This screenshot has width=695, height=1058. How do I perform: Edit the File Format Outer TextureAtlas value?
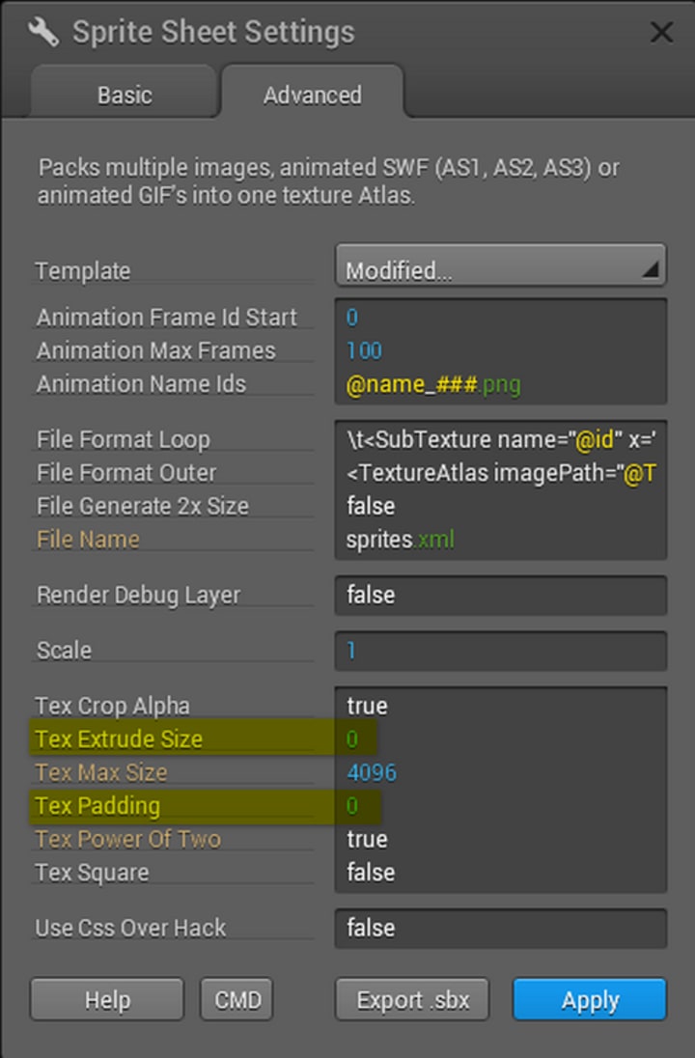pos(501,473)
